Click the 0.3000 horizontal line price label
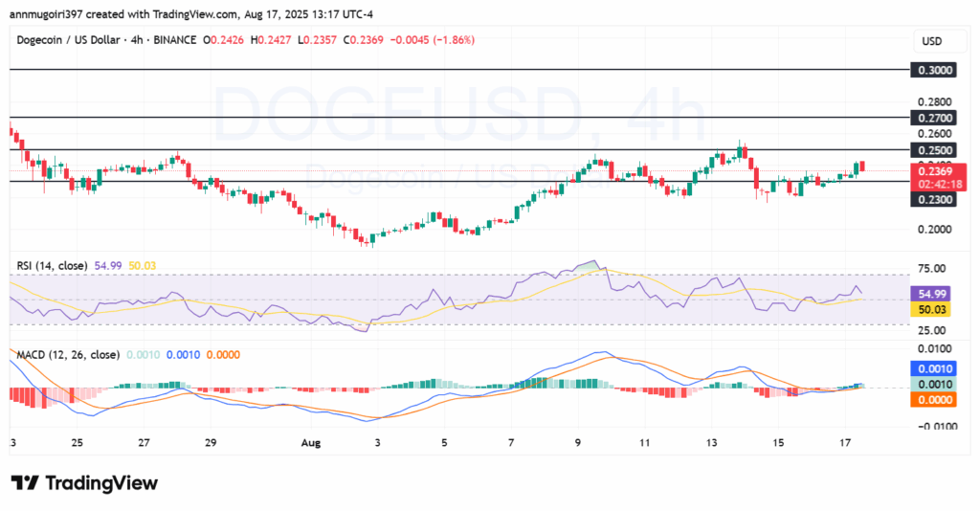The width and height of the screenshot is (980, 511). tap(934, 70)
